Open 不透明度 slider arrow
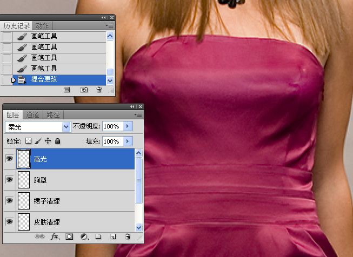The width and height of the screenshot is (353, 257). [128, 126]
